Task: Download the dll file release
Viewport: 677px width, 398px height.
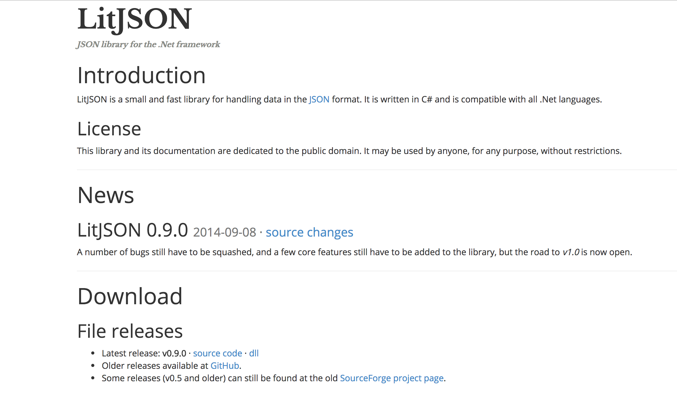Action: tap(254, 353)
